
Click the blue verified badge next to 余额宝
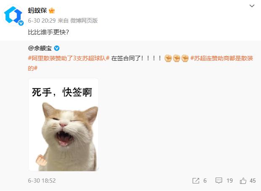[57, 48]
